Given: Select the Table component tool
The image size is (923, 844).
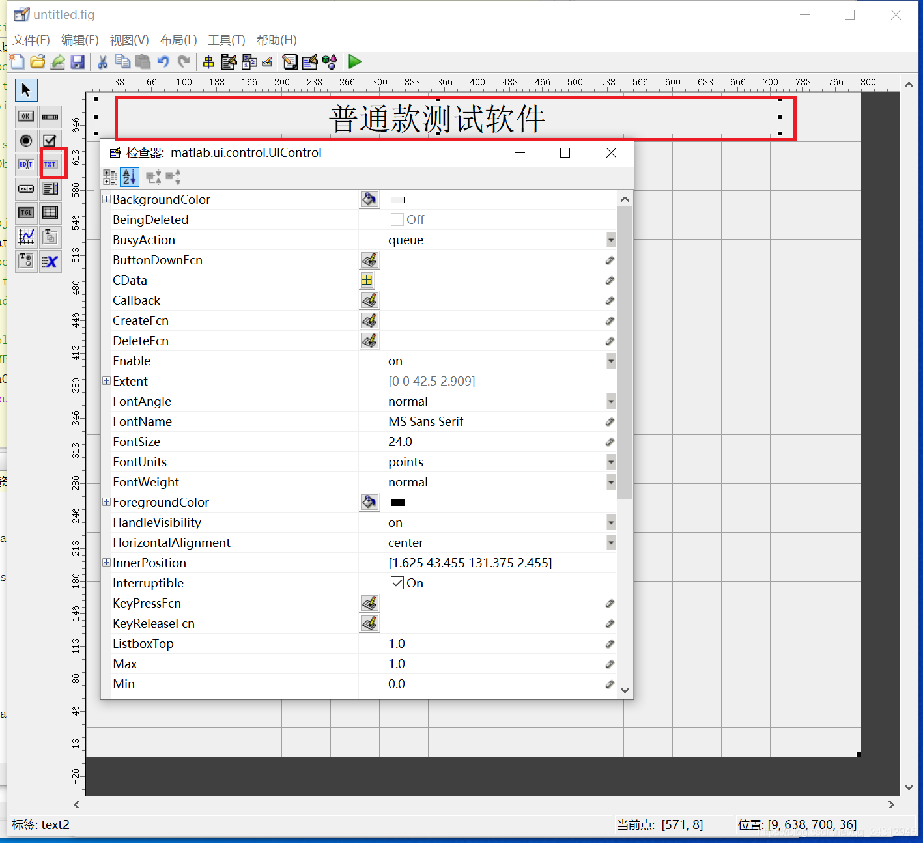Looking at the screenshot, I should coord(50,213).
